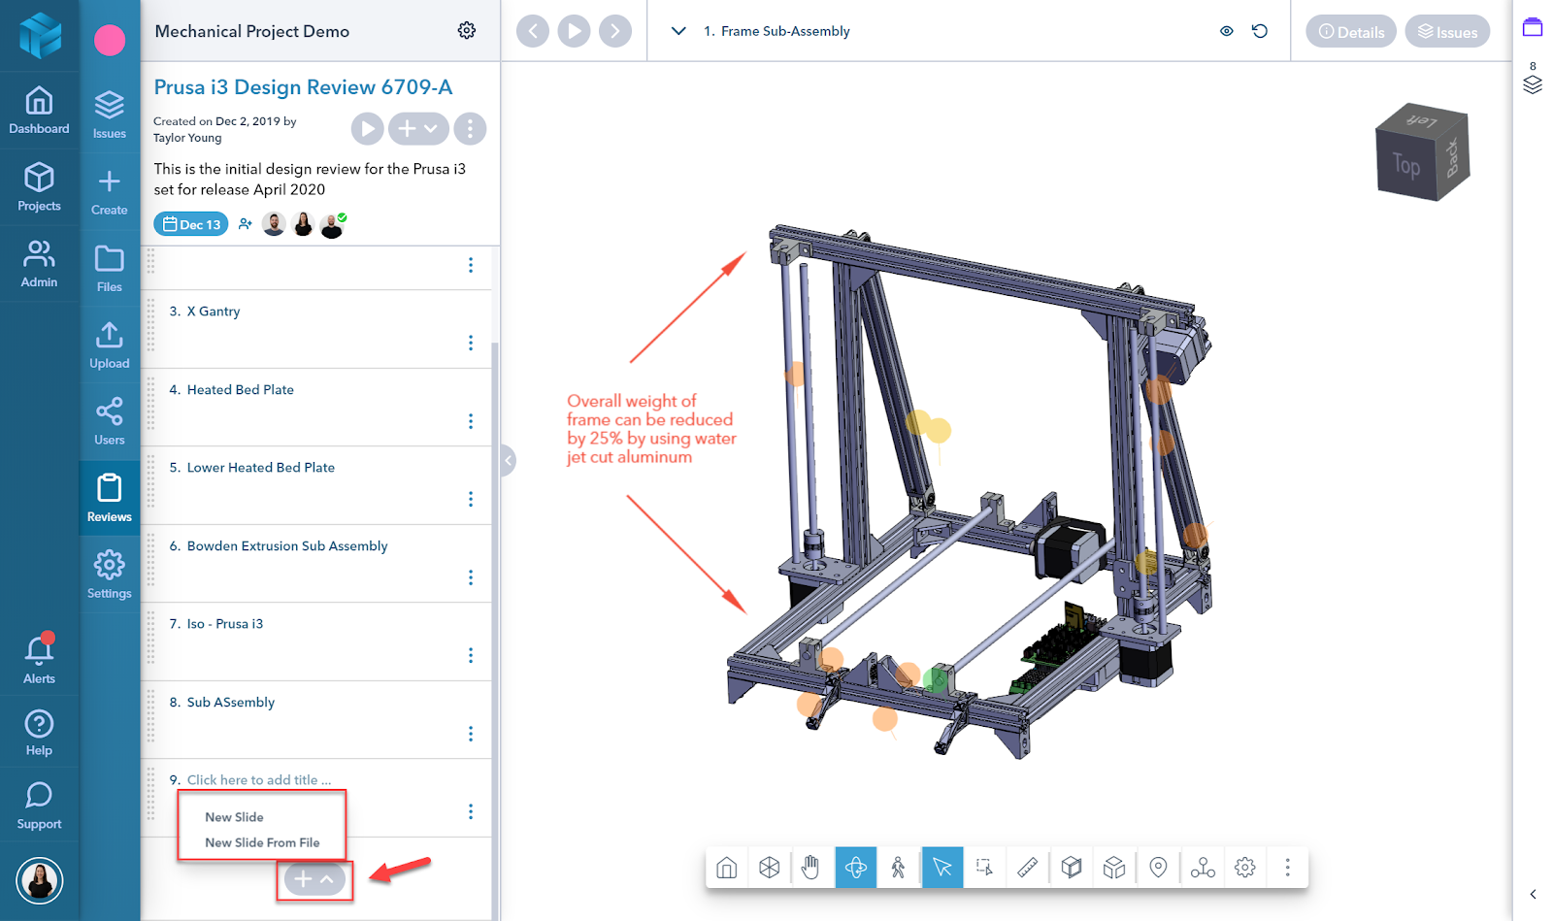Open the add dropdown beside review play
This screenshot has height=921, width=1553.
[418, 128]
